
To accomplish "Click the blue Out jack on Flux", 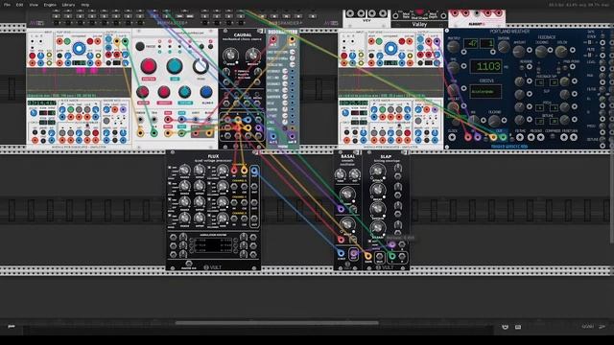I will 254,171.
